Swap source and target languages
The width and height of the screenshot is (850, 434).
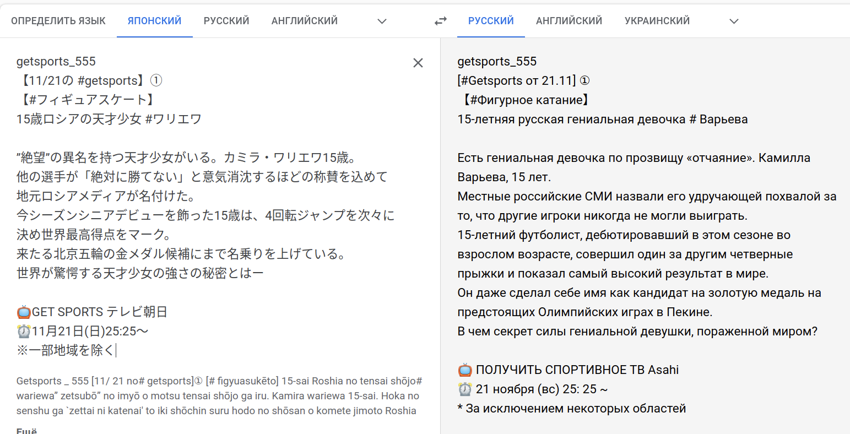point(440,21)
